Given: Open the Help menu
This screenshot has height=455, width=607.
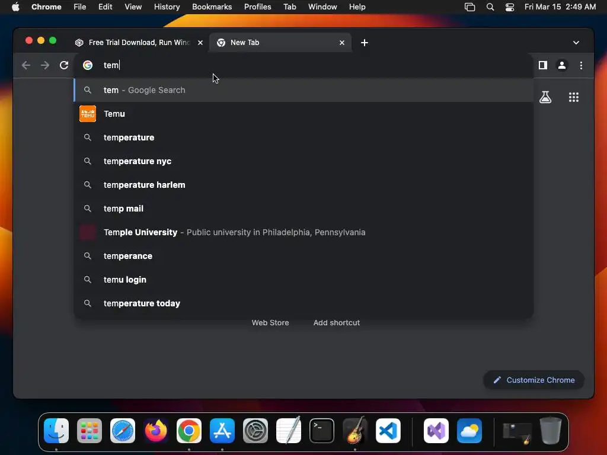Looking at the screenshot, I should (x=357, y=7).
